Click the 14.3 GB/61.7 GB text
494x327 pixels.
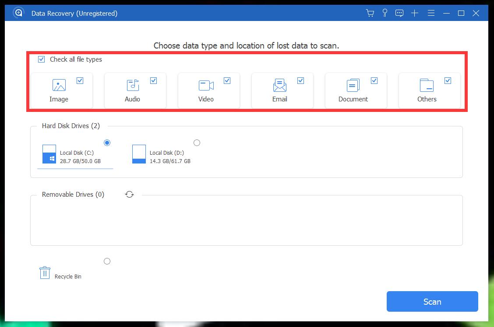170,161
